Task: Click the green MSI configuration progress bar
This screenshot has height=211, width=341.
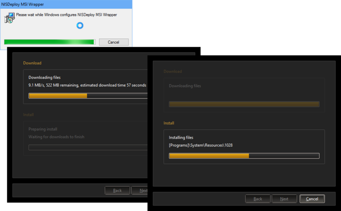Action: point(49,42)
